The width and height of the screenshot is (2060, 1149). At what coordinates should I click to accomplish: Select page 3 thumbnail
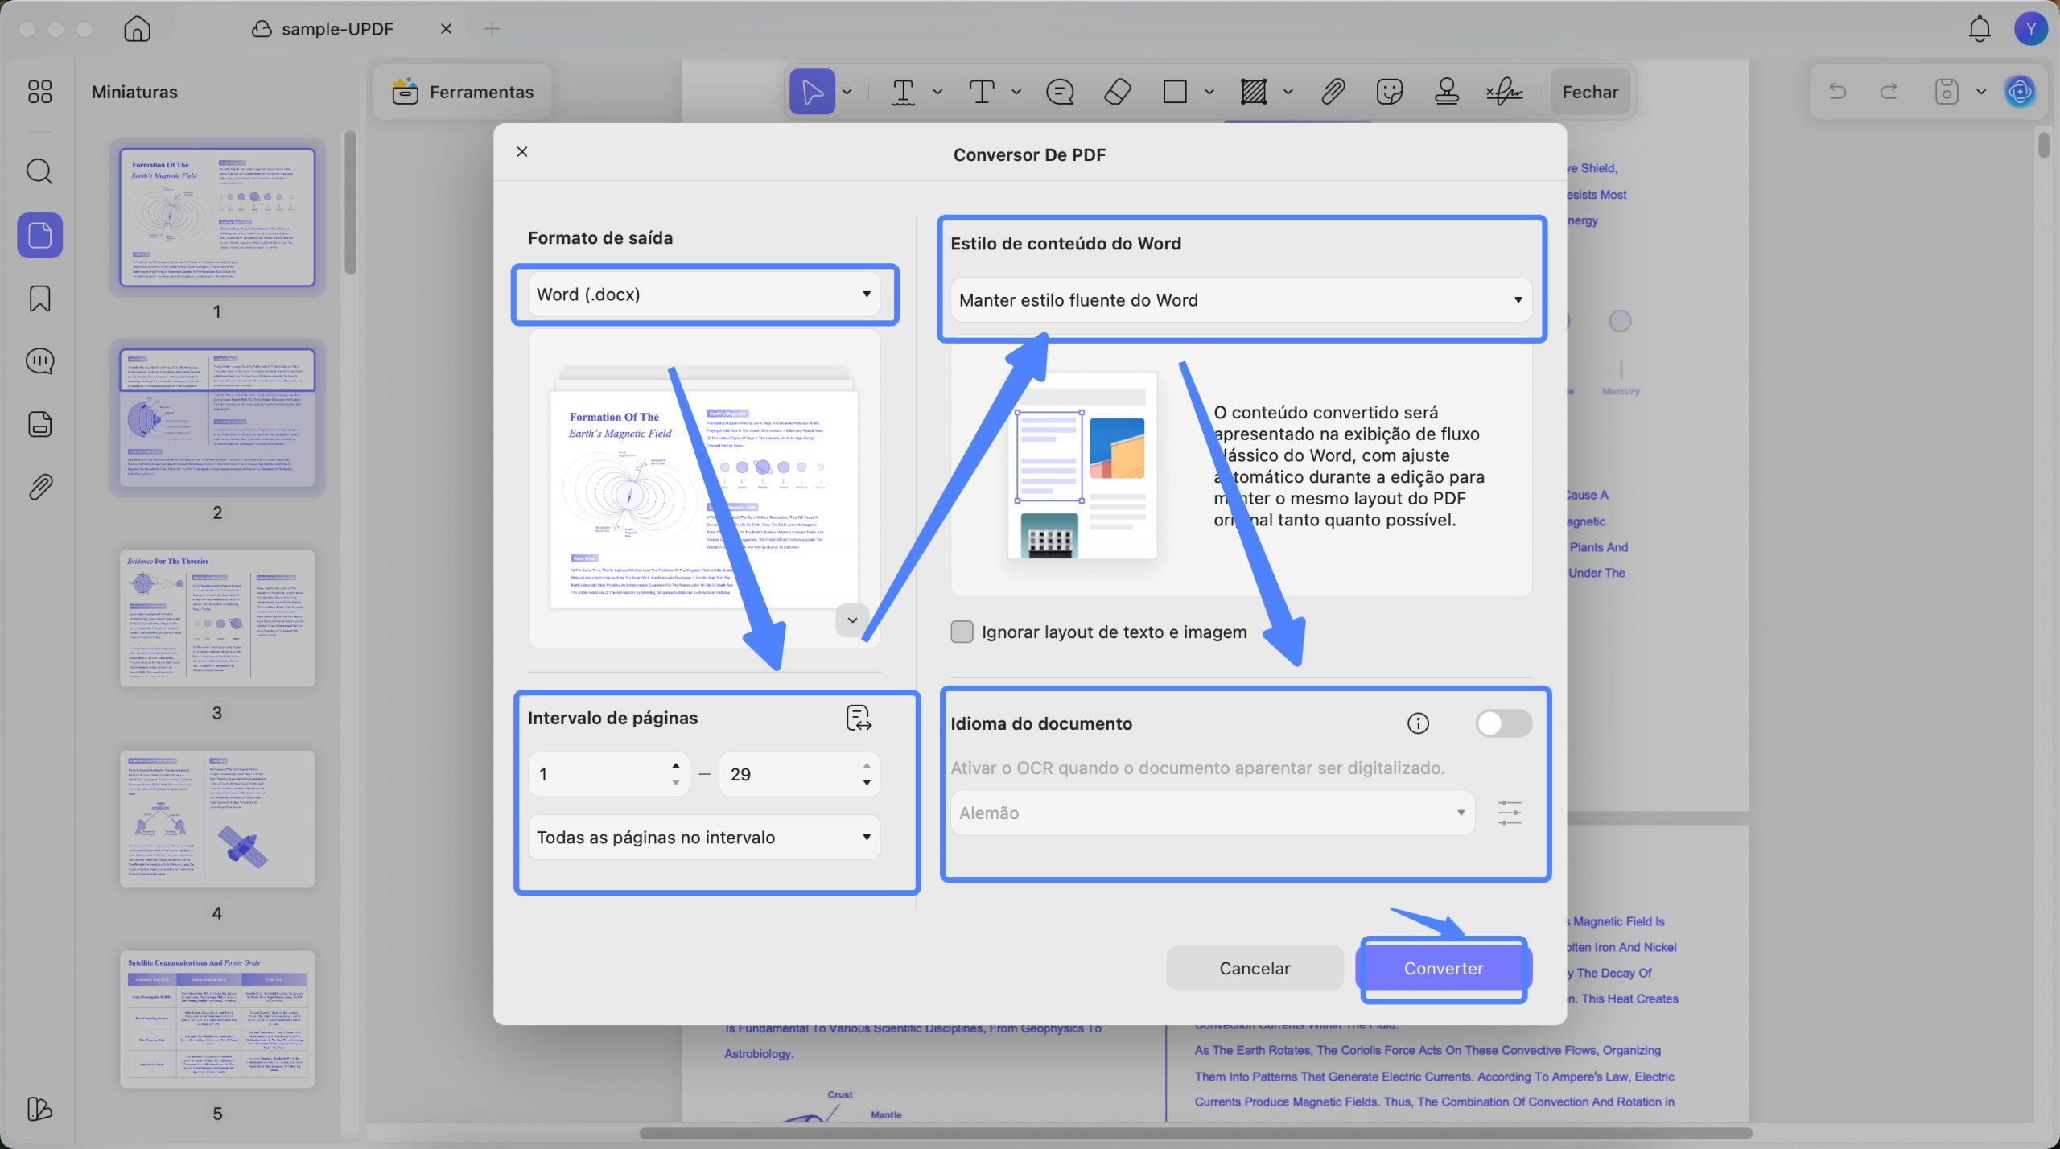click(217, 618)
